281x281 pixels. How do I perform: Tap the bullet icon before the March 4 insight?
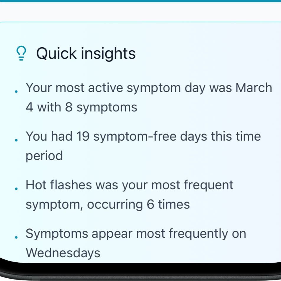click(16, 92)
